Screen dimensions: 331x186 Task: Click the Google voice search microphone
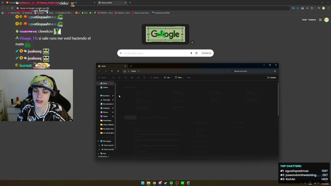[191, 53]
